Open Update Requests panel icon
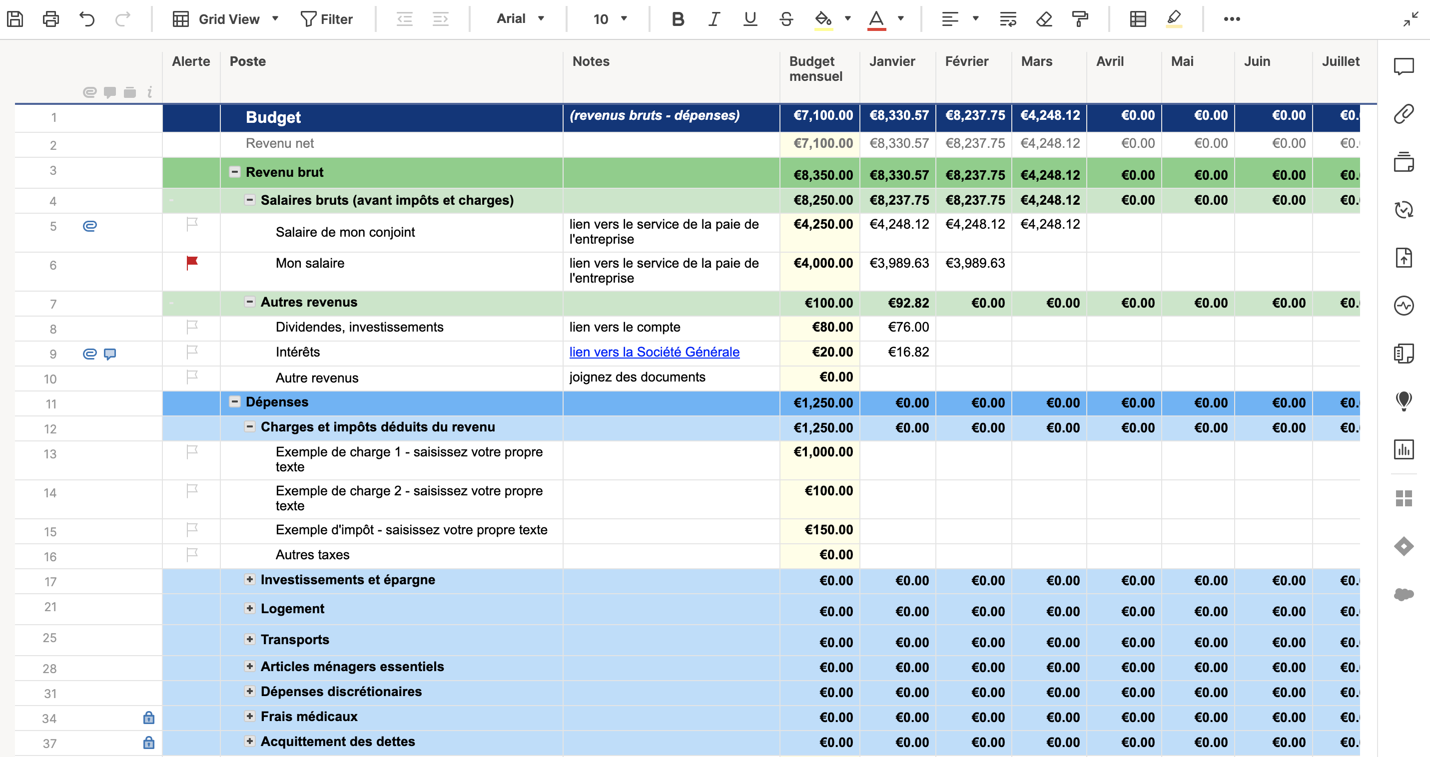This screenshot has width=1430, height=757. tap(1404, 210)
